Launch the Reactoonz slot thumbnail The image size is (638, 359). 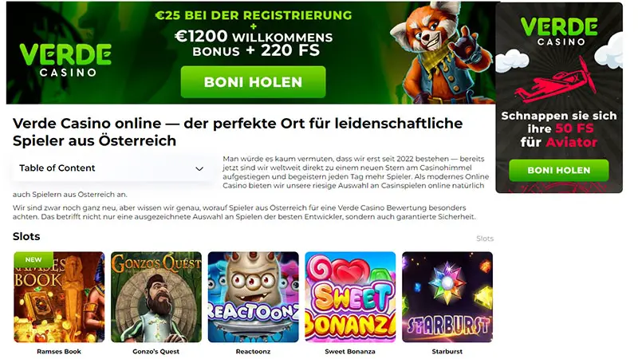[x=253, y=297]
